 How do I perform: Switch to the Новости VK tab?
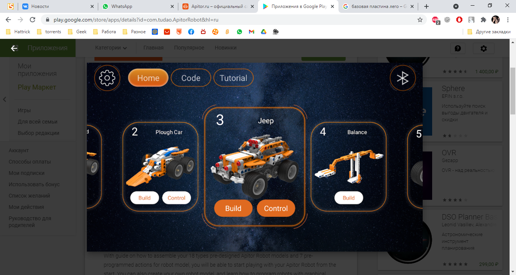tap(57, 6)
